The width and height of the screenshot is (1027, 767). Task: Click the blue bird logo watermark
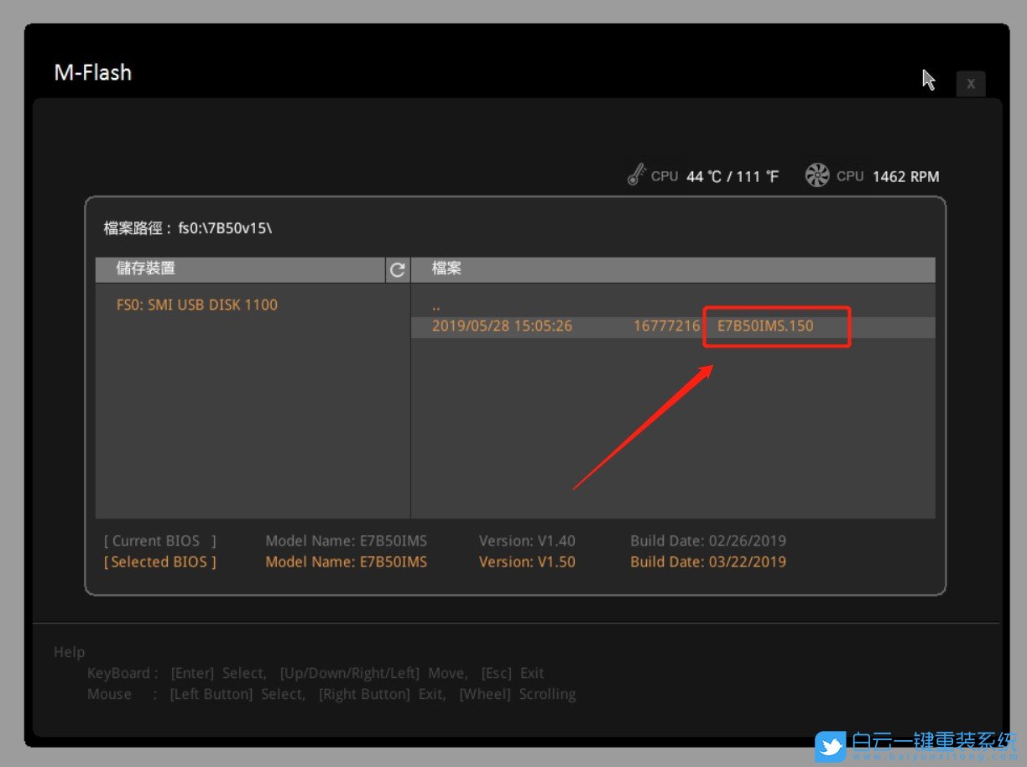coord(831,745)
